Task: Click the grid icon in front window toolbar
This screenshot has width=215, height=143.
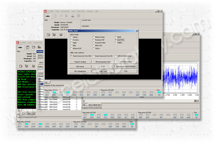Action: 78,16
